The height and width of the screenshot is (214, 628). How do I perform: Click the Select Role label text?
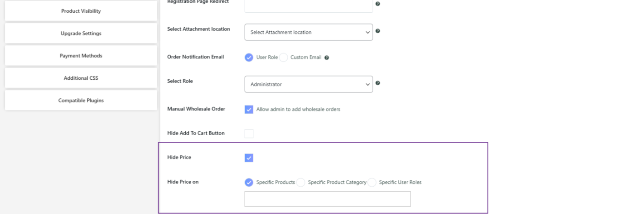pyautogui.click(x=180, y=81)
